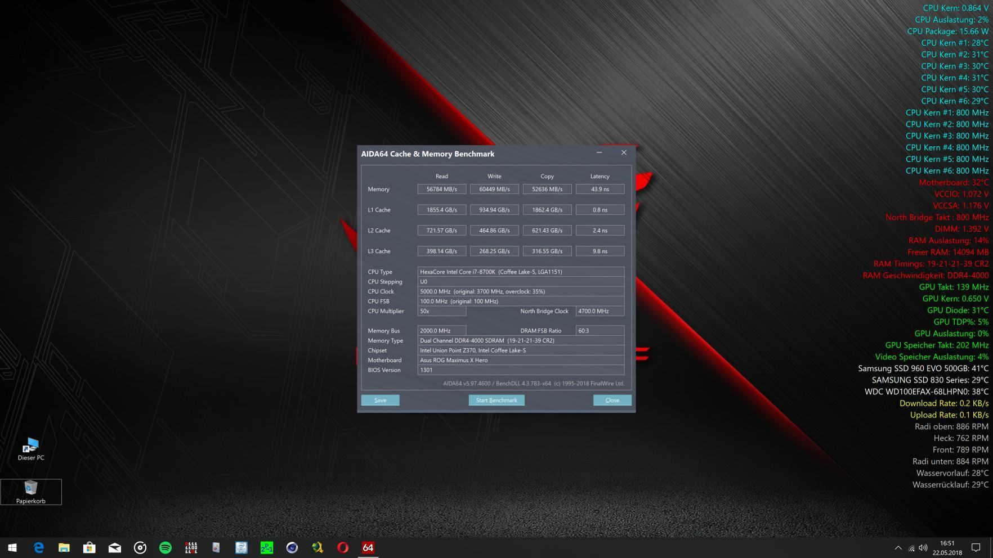
Task: Minimize the AIDA64 benchmark window
Action: pyautogui.click(x=599, y=153)
